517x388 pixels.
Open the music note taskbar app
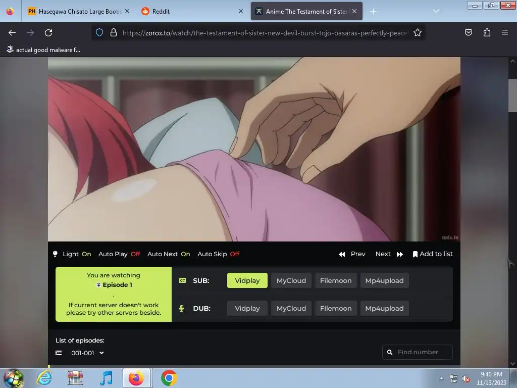point(106,378)
